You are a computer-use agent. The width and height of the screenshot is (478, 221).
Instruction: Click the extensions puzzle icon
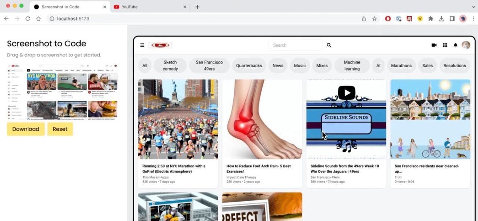(431, 18)
